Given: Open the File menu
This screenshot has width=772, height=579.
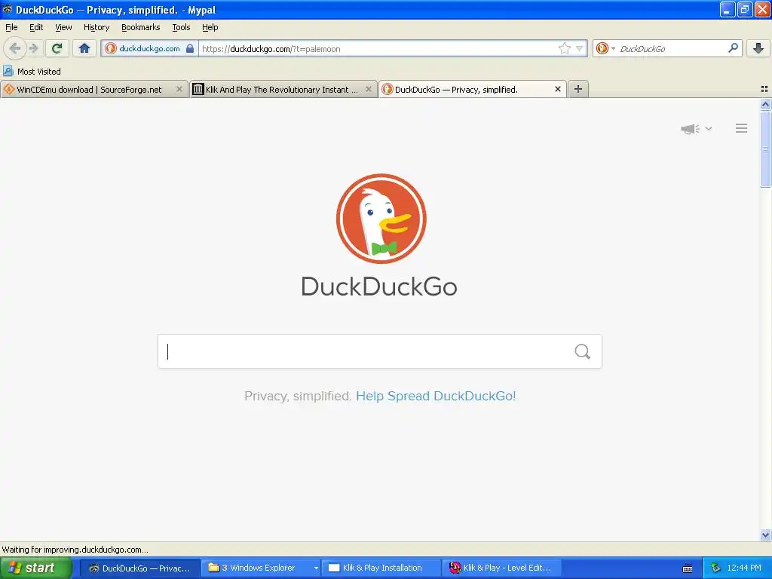Looking at the screenshot, I should coord(11,27).
